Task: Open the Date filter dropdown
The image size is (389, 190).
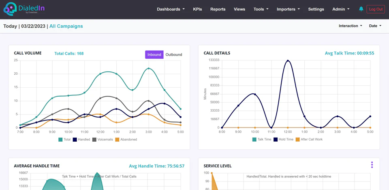Action: [x=375, y=26]
